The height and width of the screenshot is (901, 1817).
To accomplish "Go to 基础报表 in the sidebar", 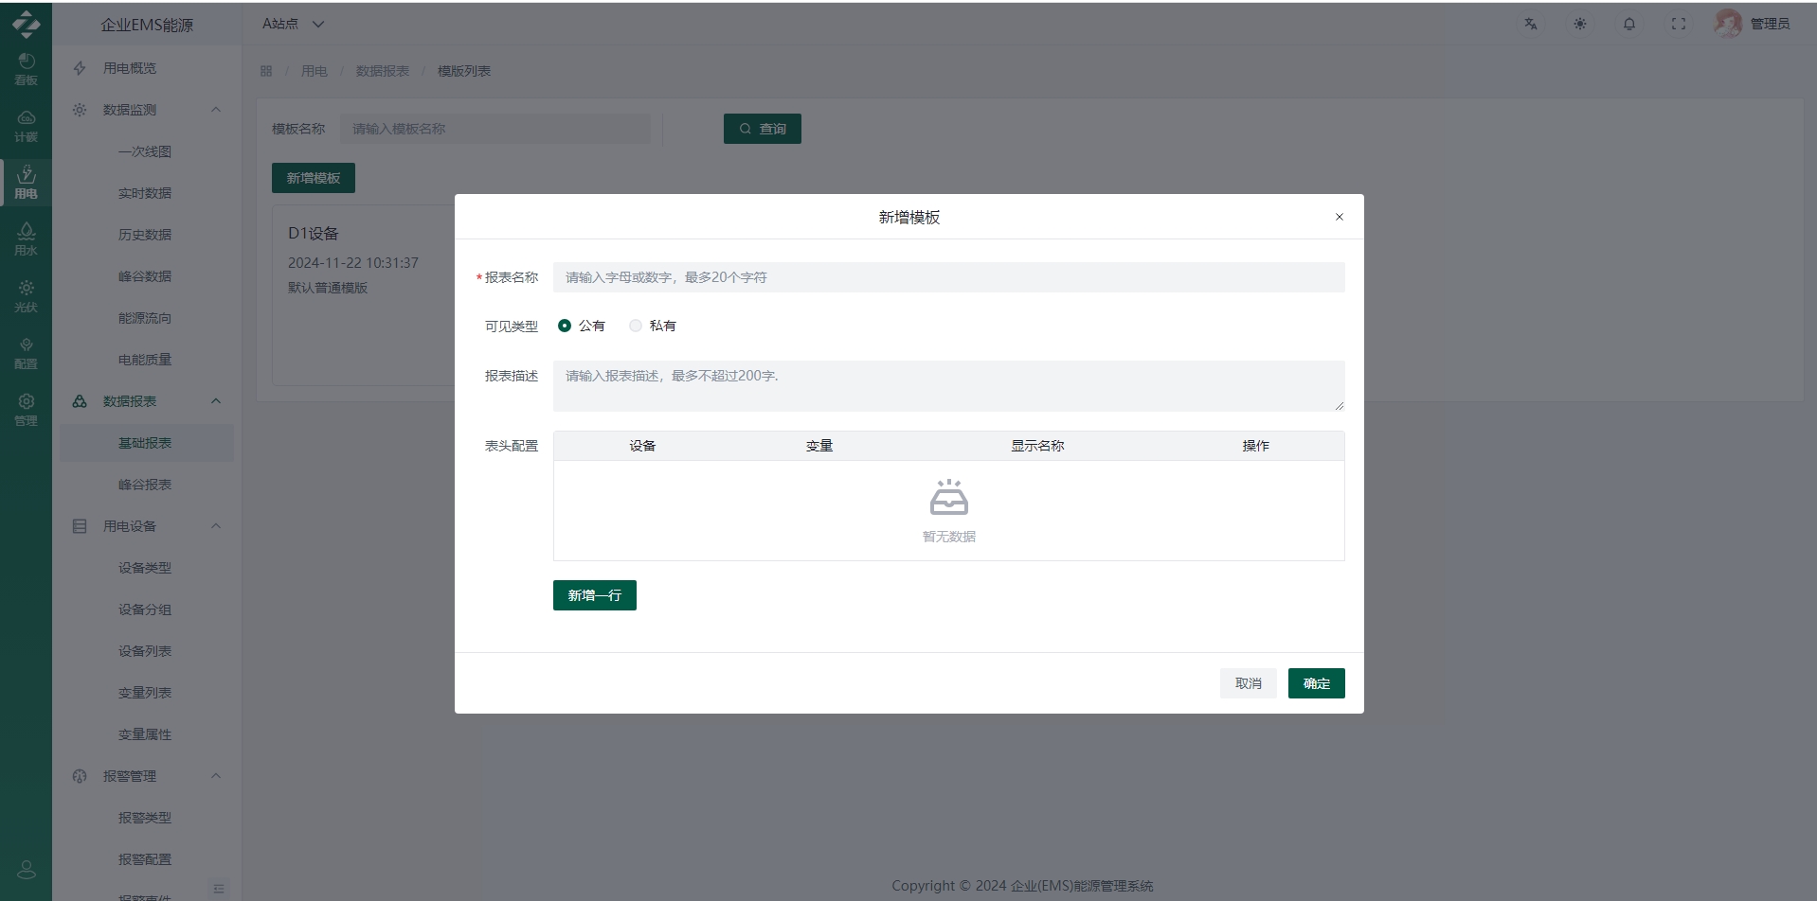I will click(x=144, y=442).
